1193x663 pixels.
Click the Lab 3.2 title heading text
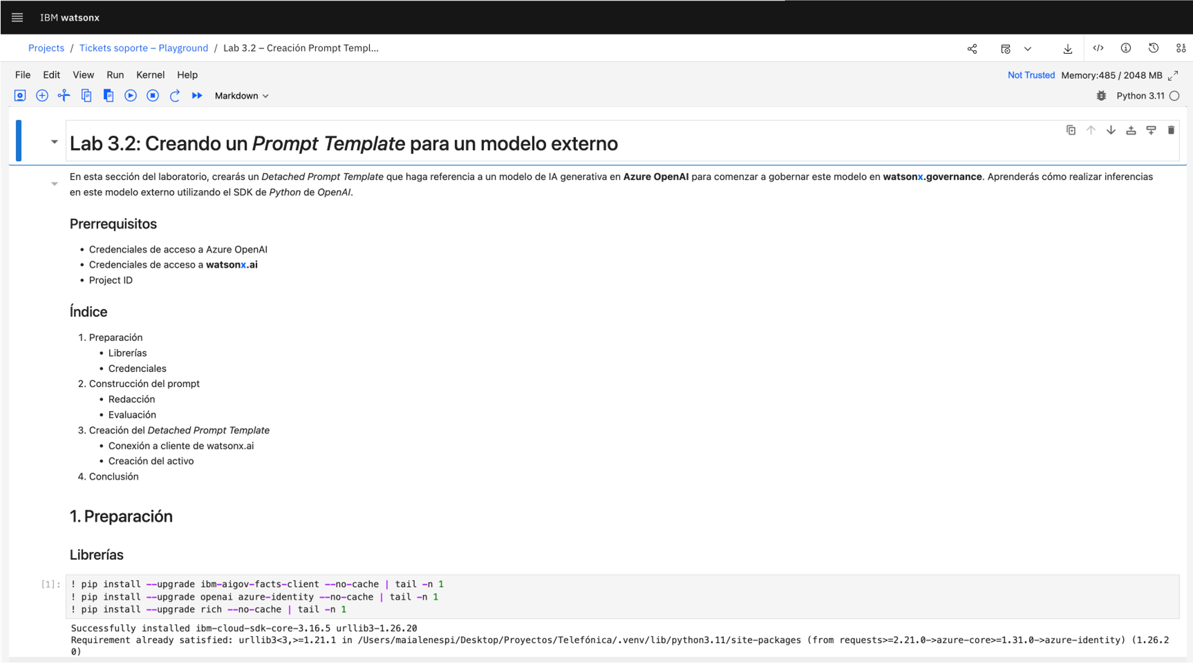tap(344, 143)
